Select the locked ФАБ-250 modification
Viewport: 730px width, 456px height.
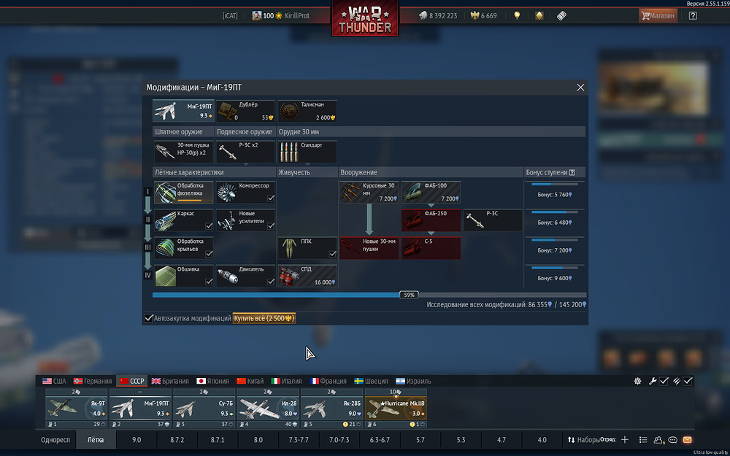pyautogui.click(x=431, y=220)
